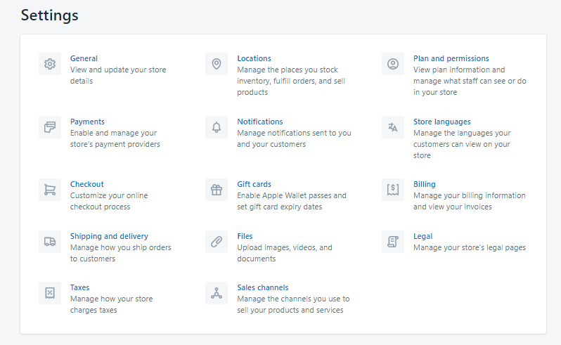This screenshot has width=561, height=345.
Task: Click the Sales channels network icon
Action: tap(217, 293)
